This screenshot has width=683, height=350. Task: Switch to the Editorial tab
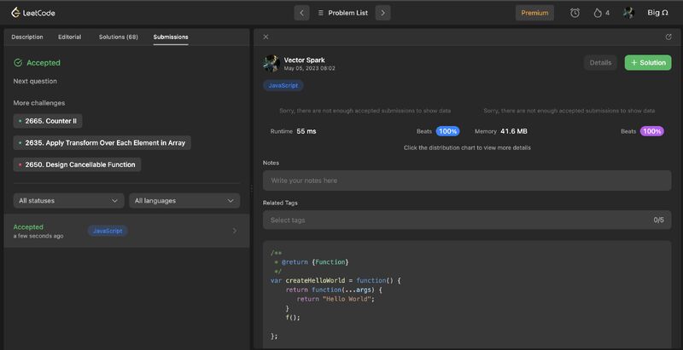point(70,37)
